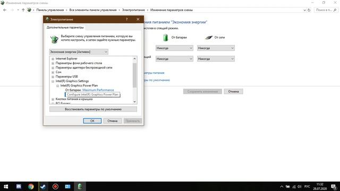This screenshot has height=191, width=340.
Task: Show hidden system tray icons
Action: pos(282,186)
